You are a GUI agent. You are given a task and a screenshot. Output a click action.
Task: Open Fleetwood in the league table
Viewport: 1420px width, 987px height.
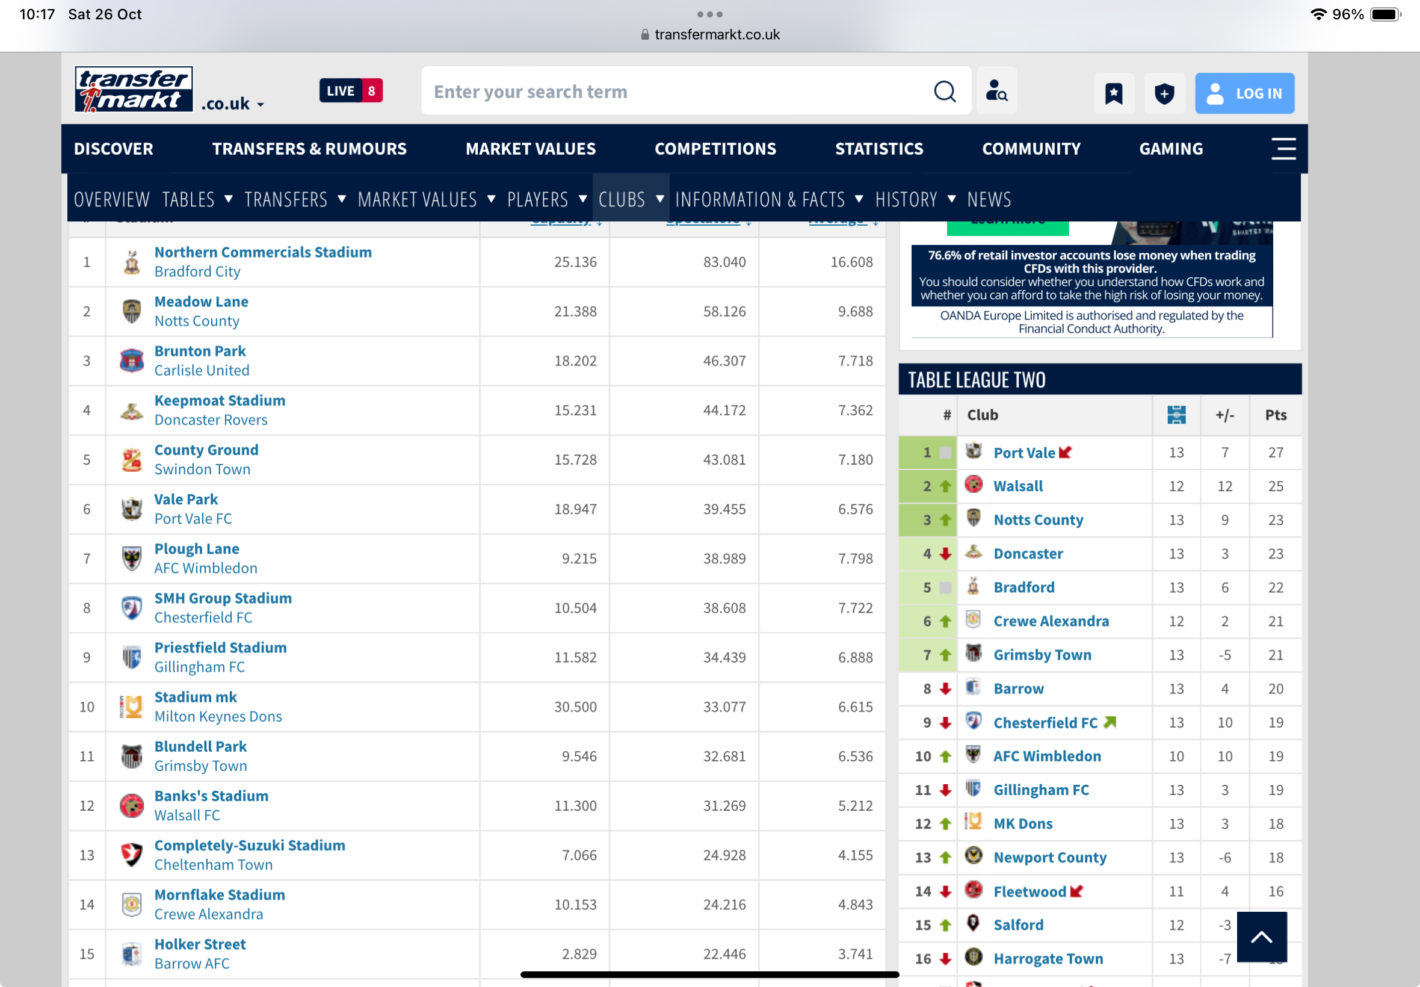click(x=1029, y=891)
